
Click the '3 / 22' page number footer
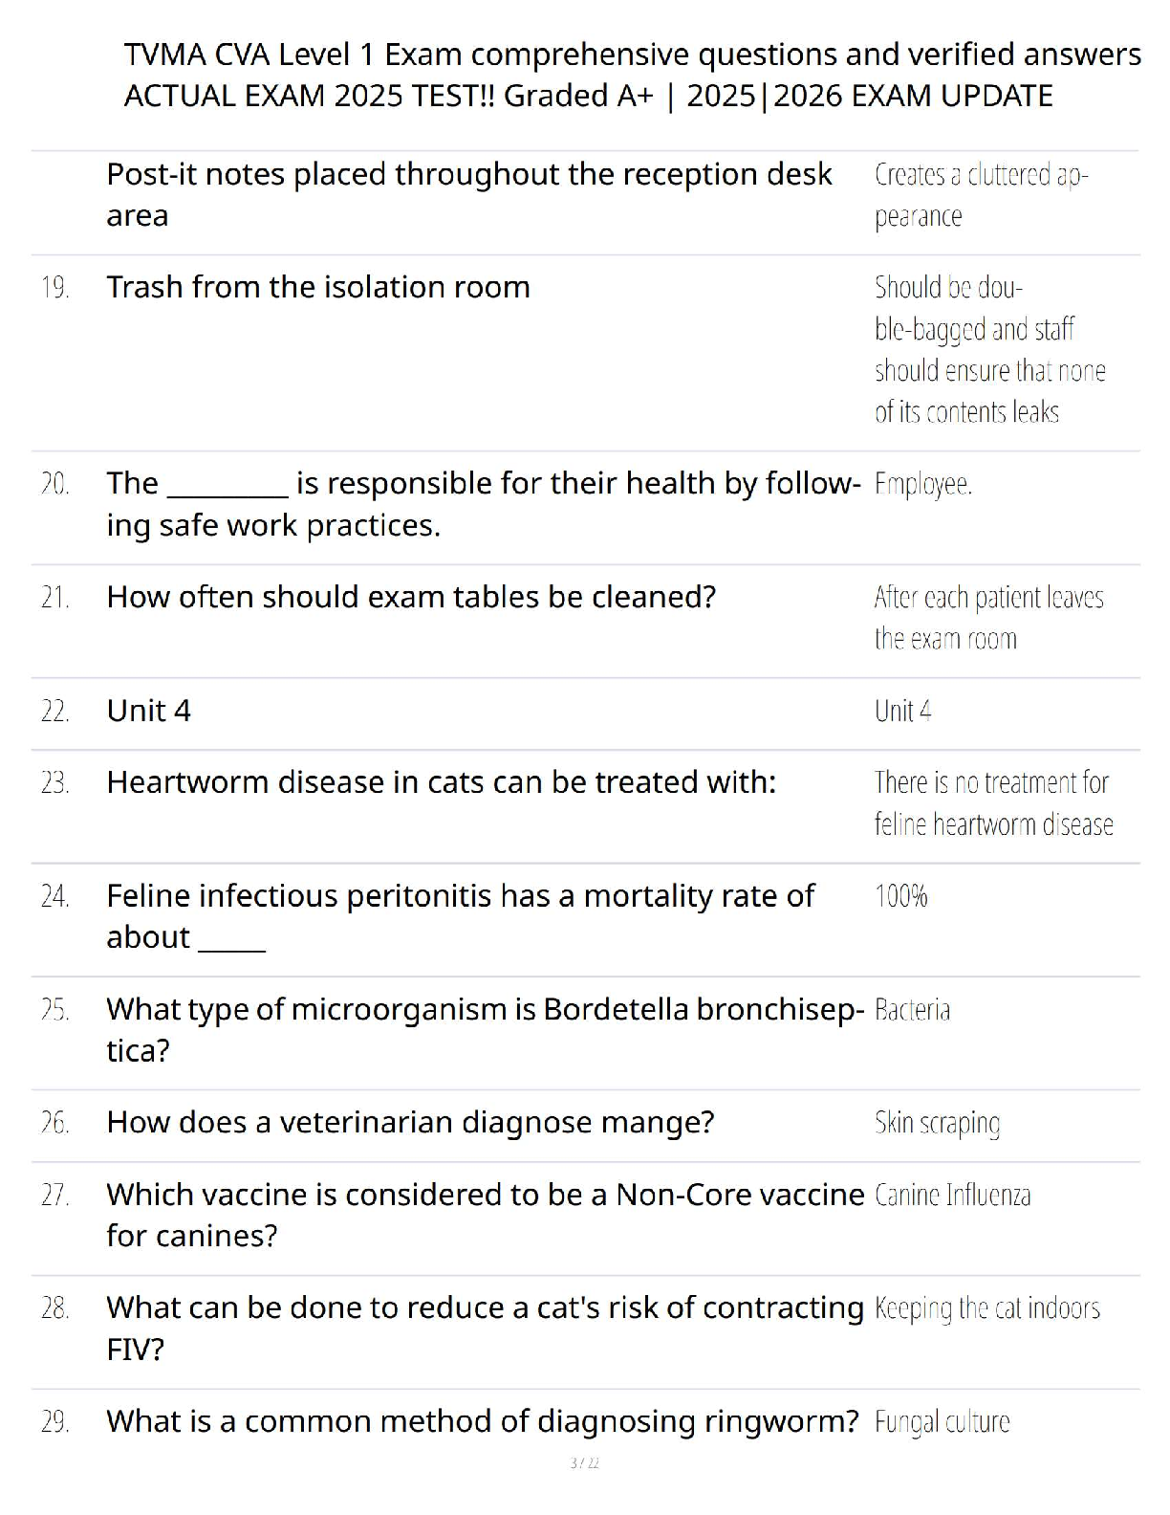point(584,1463)
